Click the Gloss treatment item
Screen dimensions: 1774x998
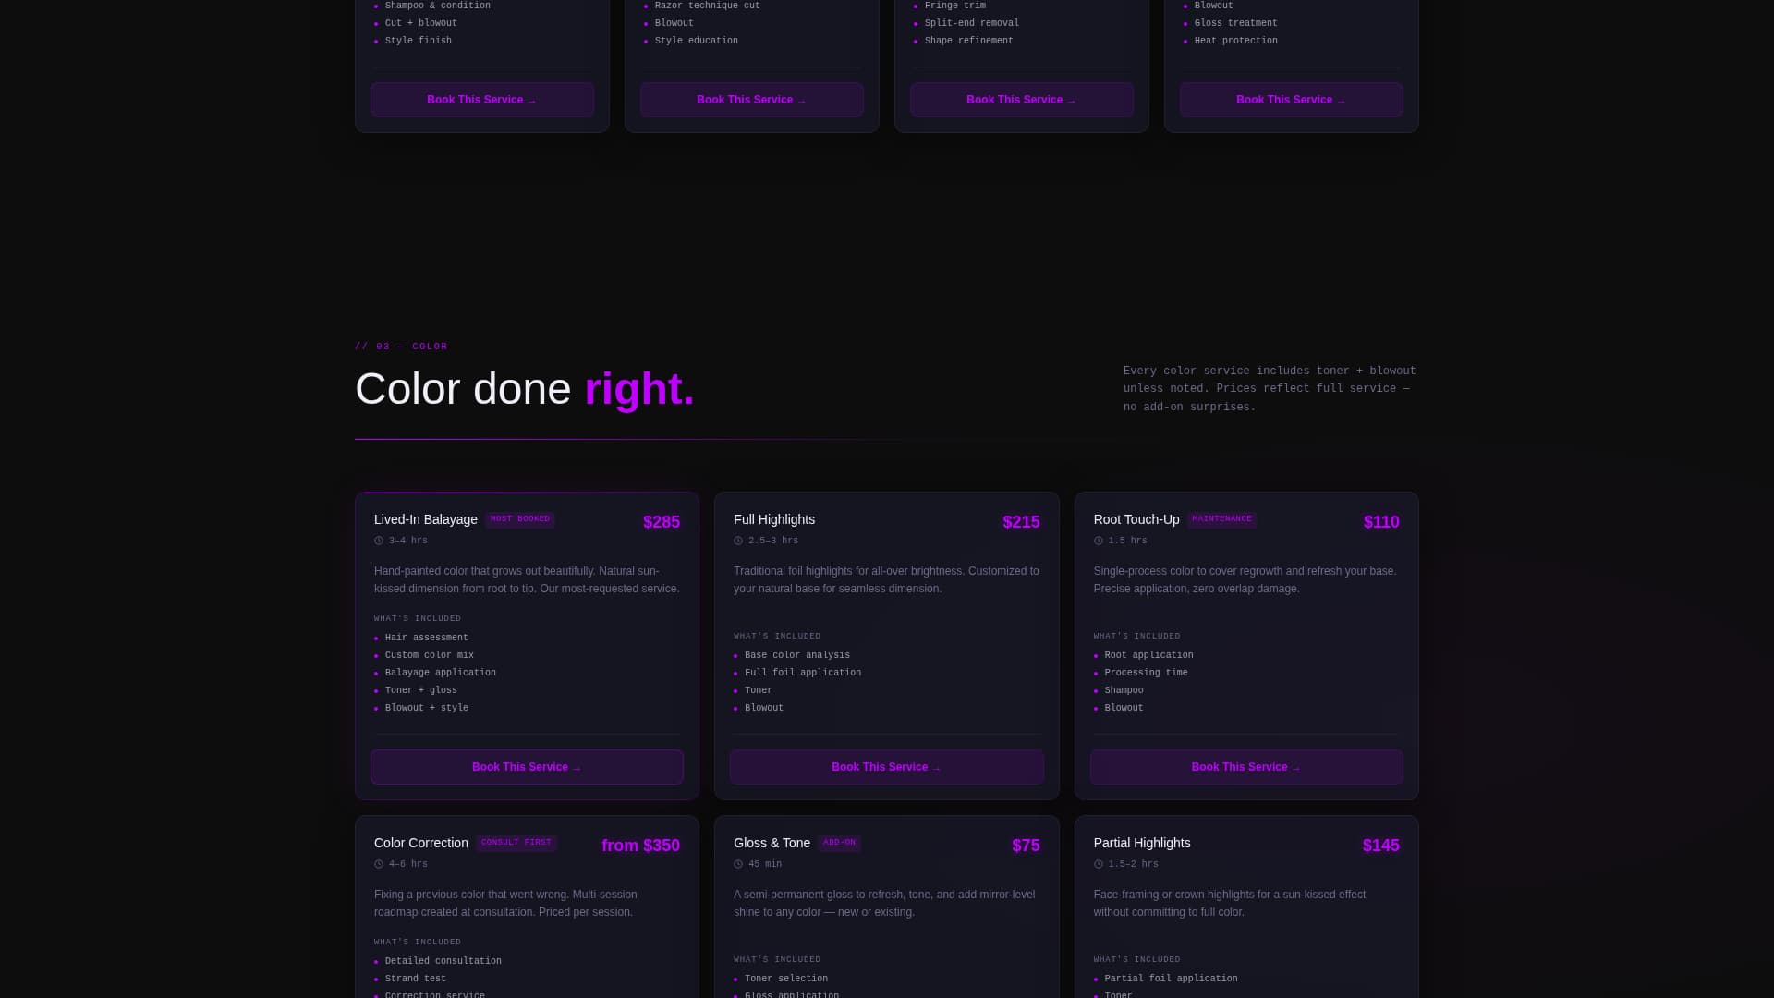pyautogui.click(x=1236, y=23)
